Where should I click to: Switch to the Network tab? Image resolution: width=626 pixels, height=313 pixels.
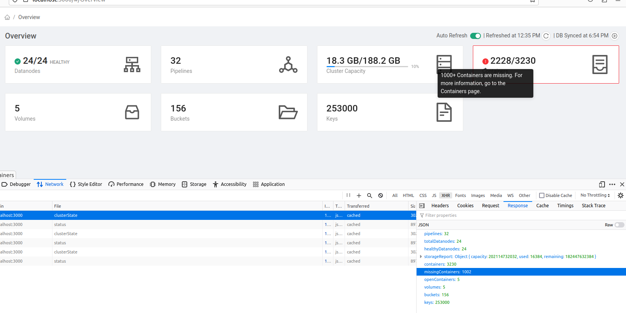click(x=50, y=184)
